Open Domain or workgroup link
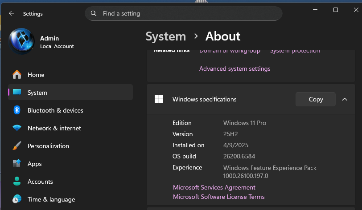Viewport: 362px width, 210px height. 230,51
